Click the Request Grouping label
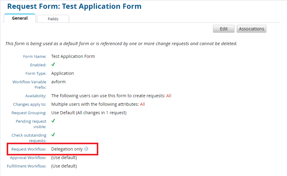The width and height of the screenshot is (287, 176). coord(29,113)
